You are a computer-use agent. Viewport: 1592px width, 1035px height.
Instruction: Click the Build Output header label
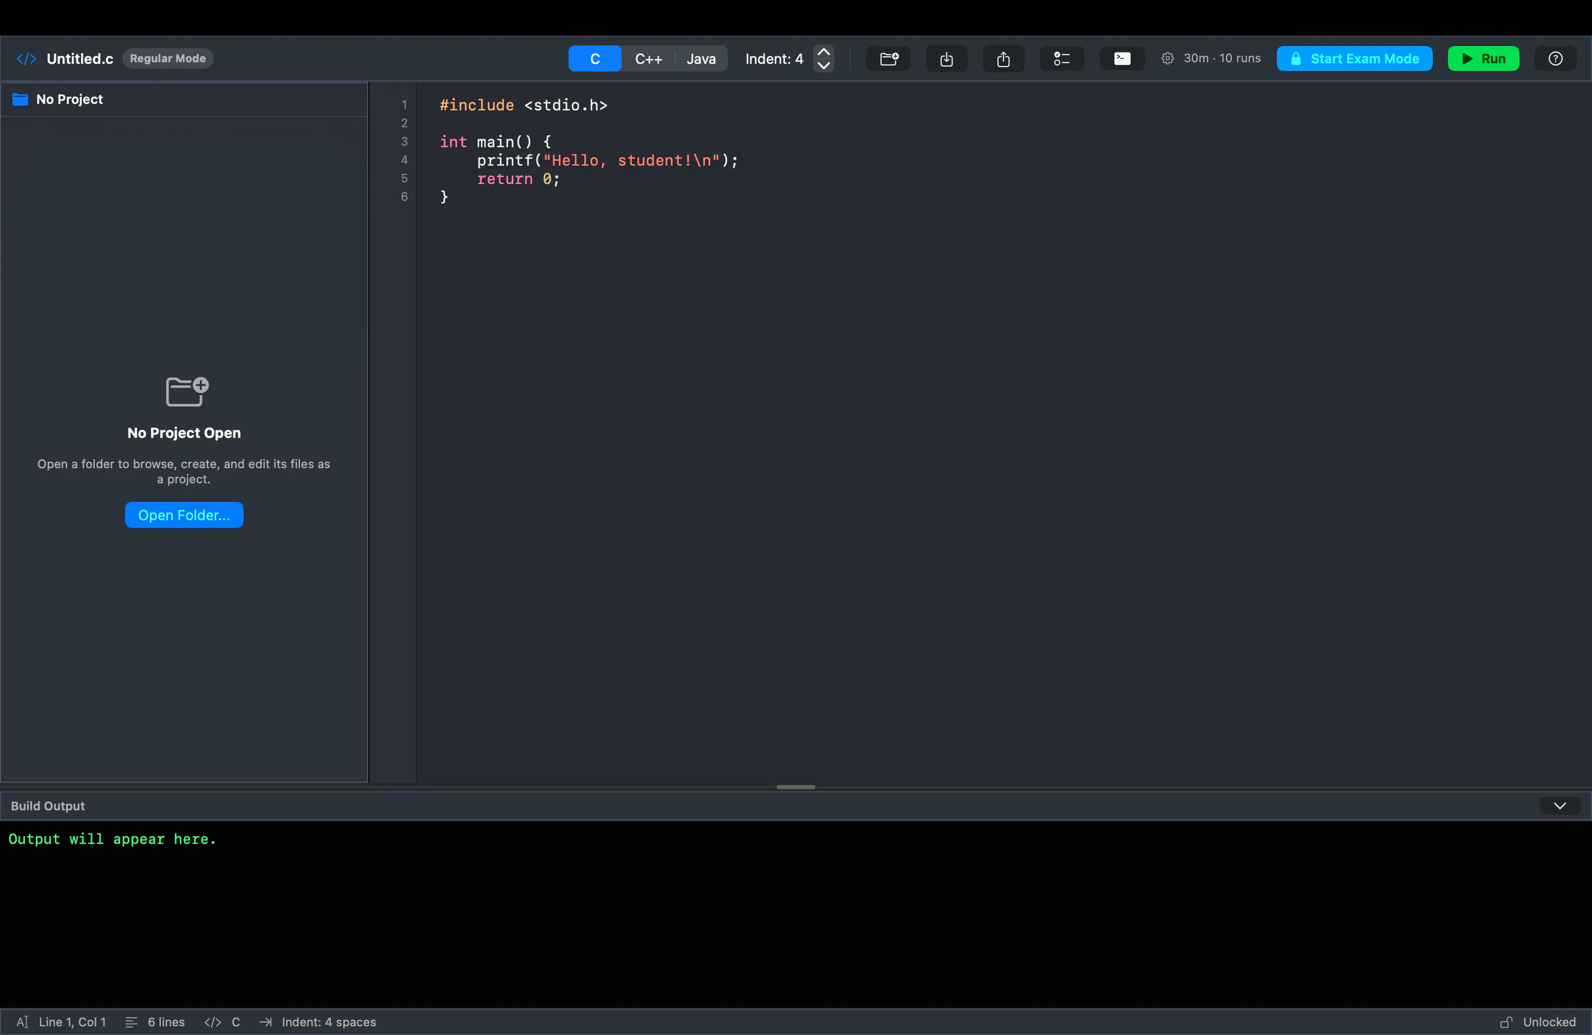[48, 805]
